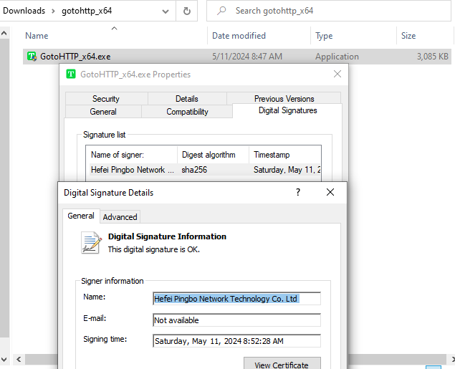Click the 3,085 KB size value

[x=433, y=57]
